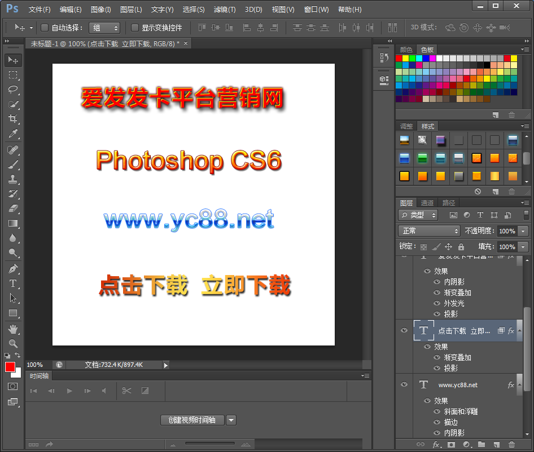Select the Gradient tool
This screenshot has width=534, height=452.
pos(13,223)
